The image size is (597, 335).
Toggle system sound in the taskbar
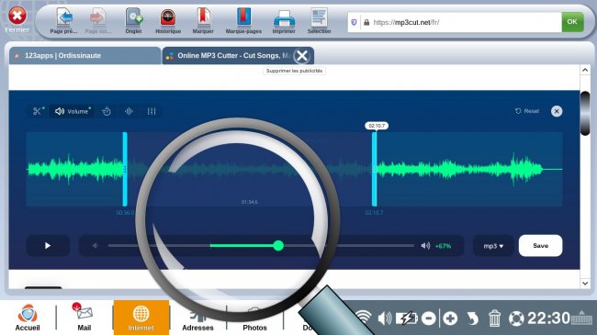[385, 318]
